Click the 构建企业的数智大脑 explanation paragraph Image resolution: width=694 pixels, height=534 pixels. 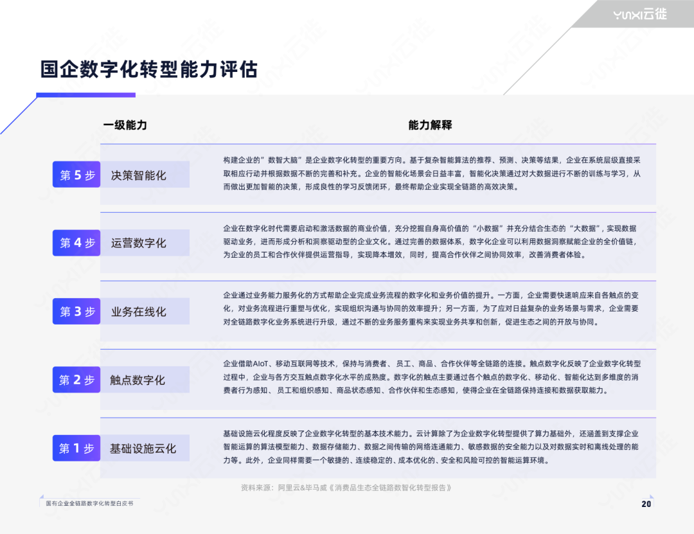(432, 174)
